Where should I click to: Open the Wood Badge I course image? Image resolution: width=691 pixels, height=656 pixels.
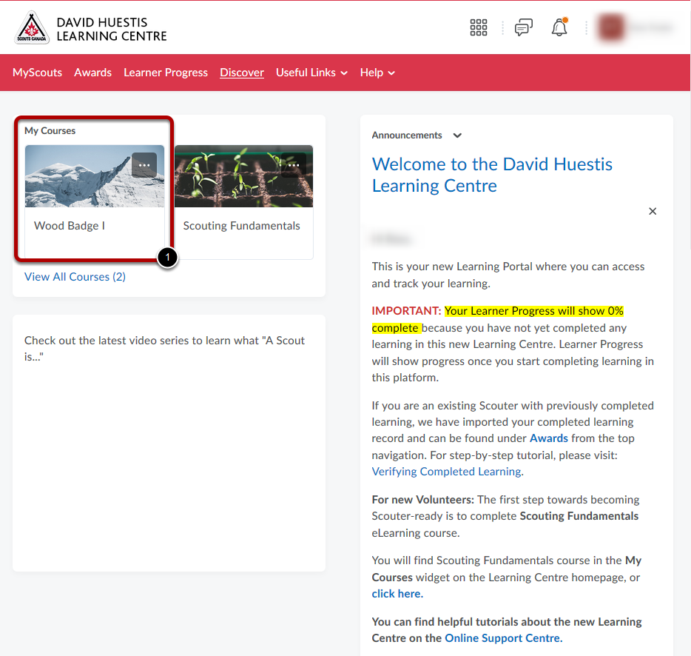pos(95,176)
